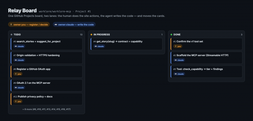Select the DONE column header
The image size is (253, 121).
point(206,34)
